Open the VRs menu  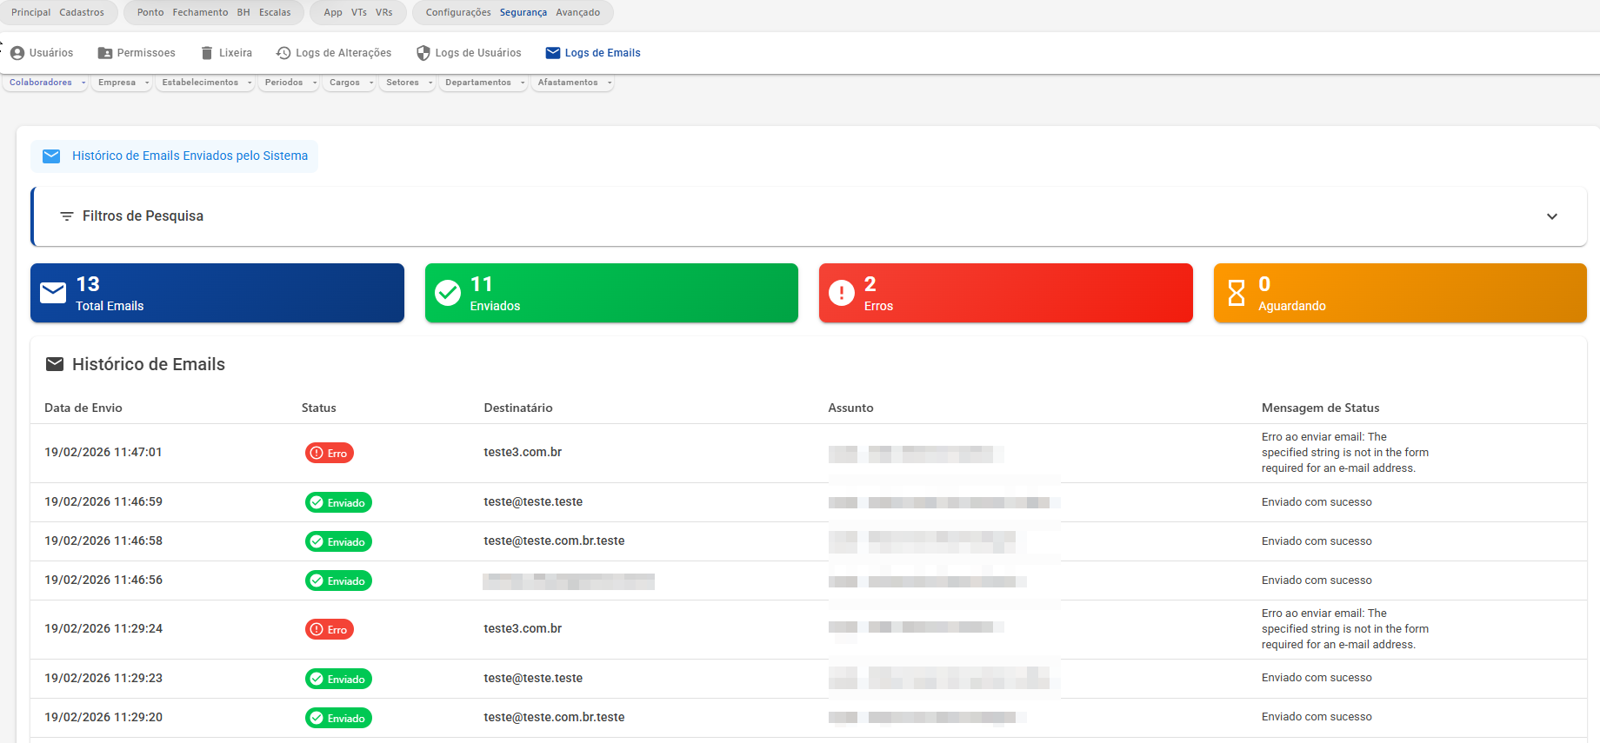[x=384, y=13]
